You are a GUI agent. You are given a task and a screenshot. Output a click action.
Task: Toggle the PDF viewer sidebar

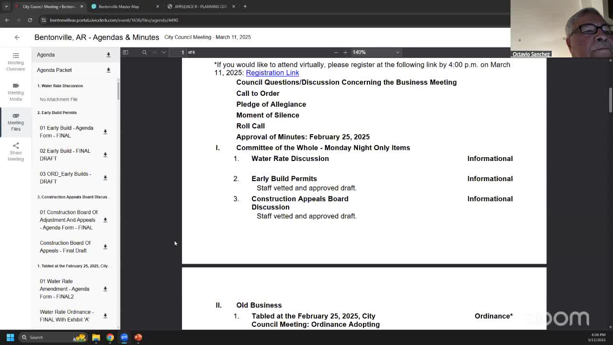pyautogui.click(x=125, y=52)
